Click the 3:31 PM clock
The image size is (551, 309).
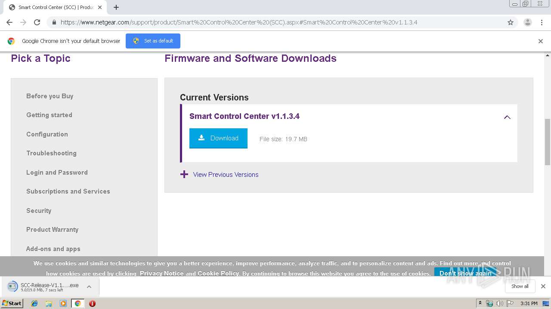pyautogui.click(x=529, y=303)
